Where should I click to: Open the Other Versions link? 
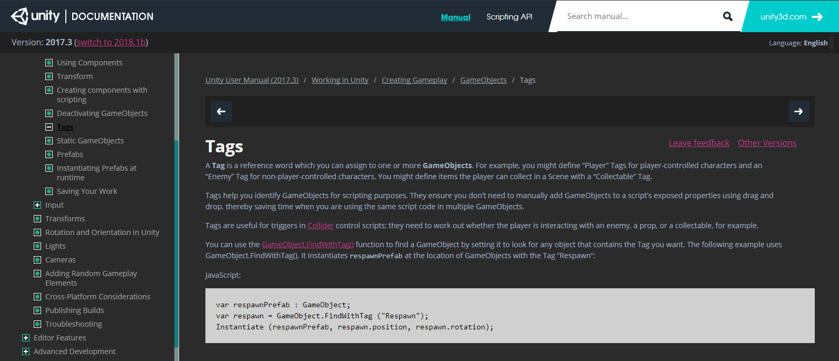coord(767,143)
